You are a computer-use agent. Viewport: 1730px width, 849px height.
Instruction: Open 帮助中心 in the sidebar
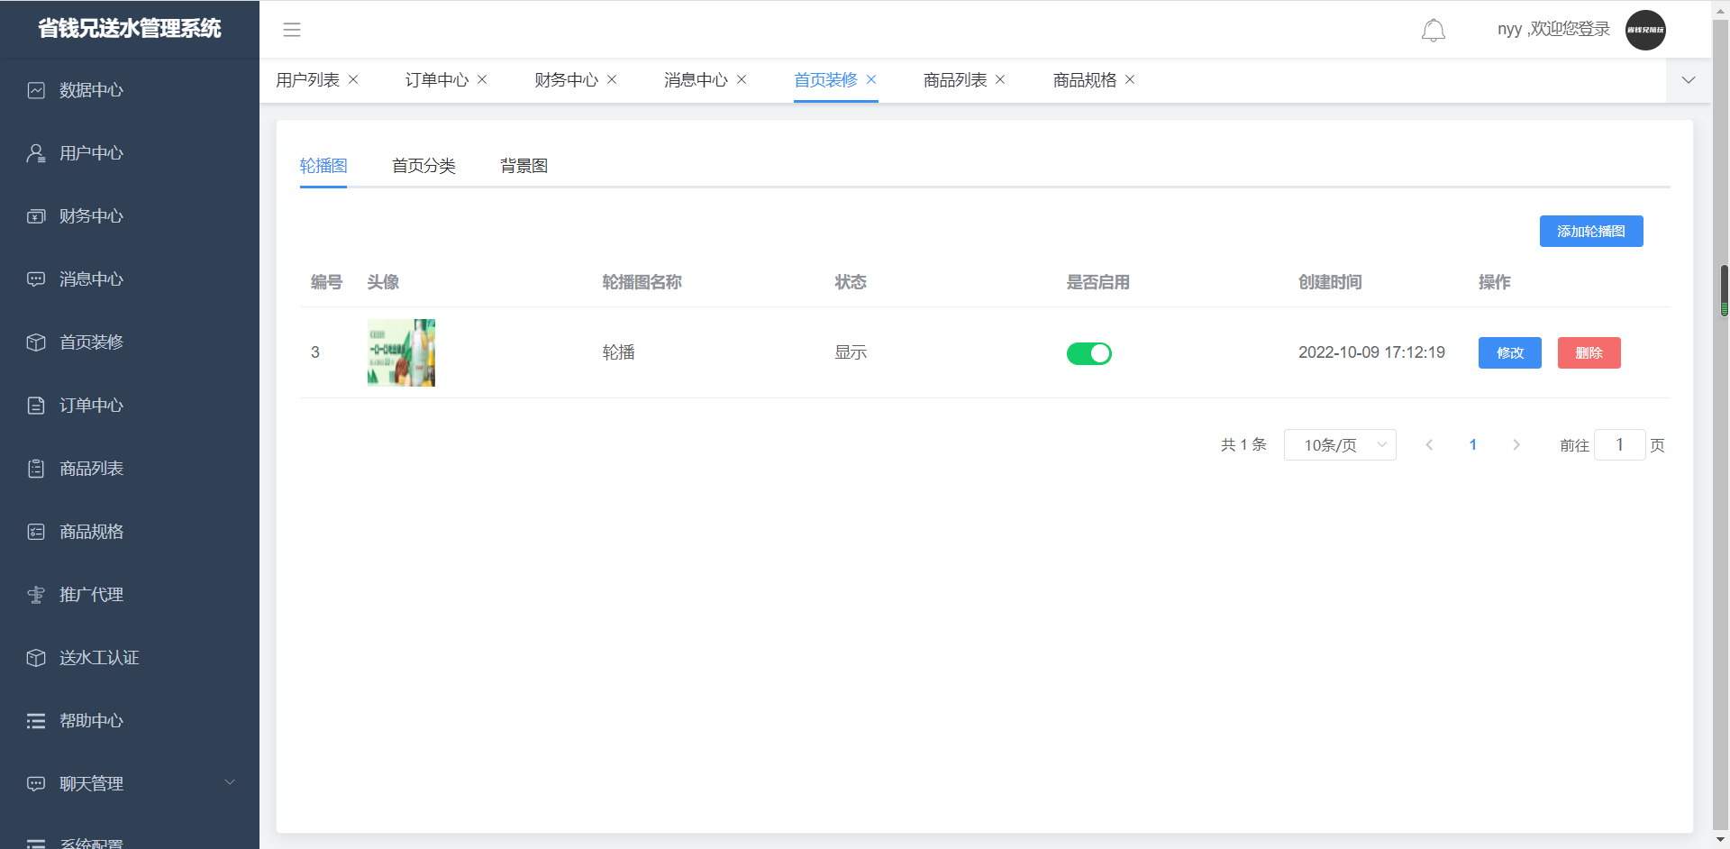(91, 721)
